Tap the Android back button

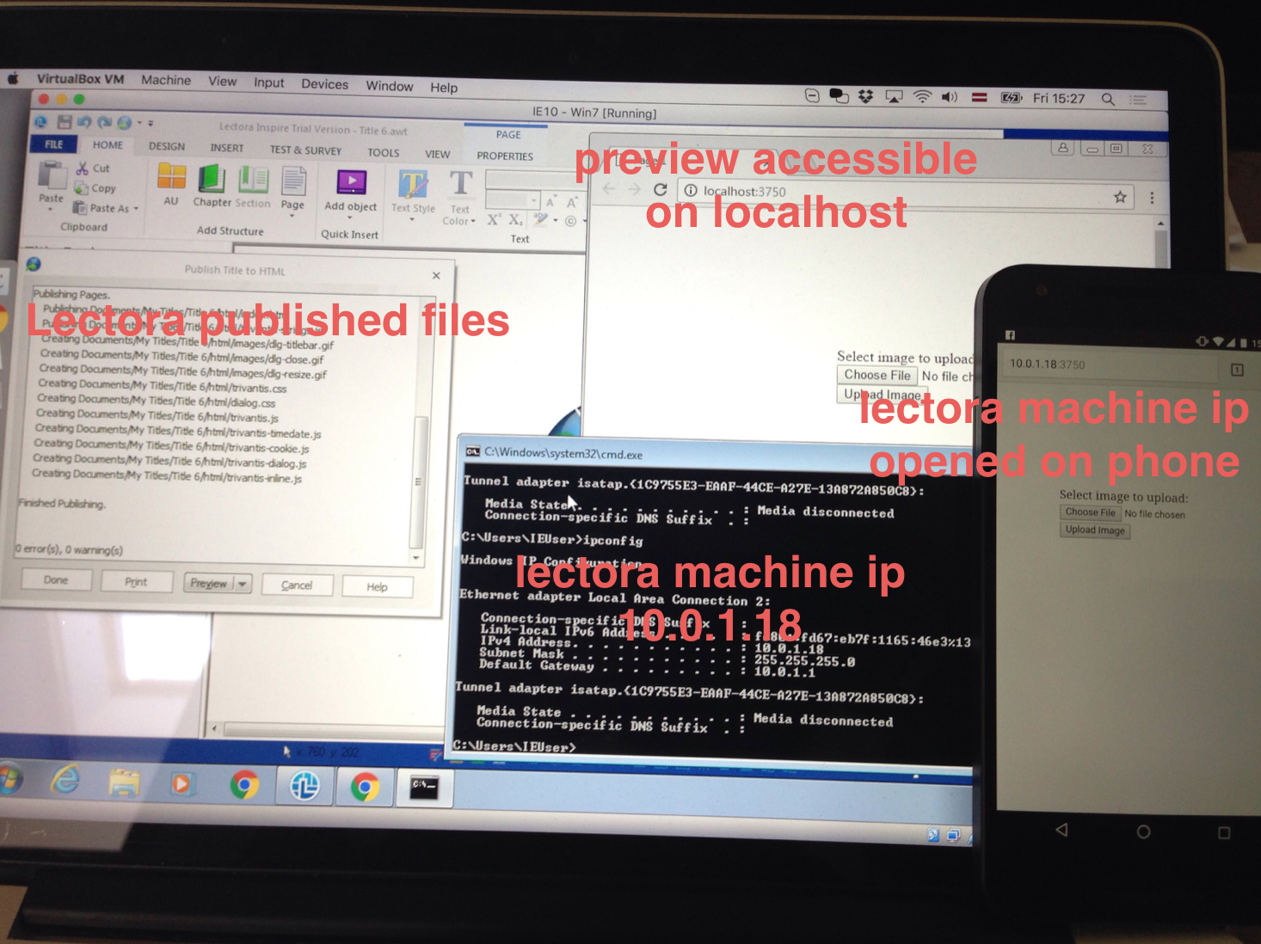click(x=1062, y=830)
